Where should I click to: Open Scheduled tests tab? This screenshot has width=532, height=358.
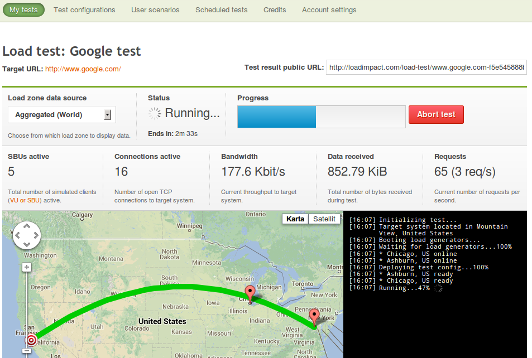[x=221, y=10]
